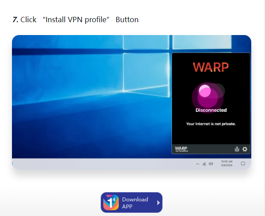Click the arrow on Download APP button
The width and height of the screenshot is (265, 216).
tap(158, 203)
